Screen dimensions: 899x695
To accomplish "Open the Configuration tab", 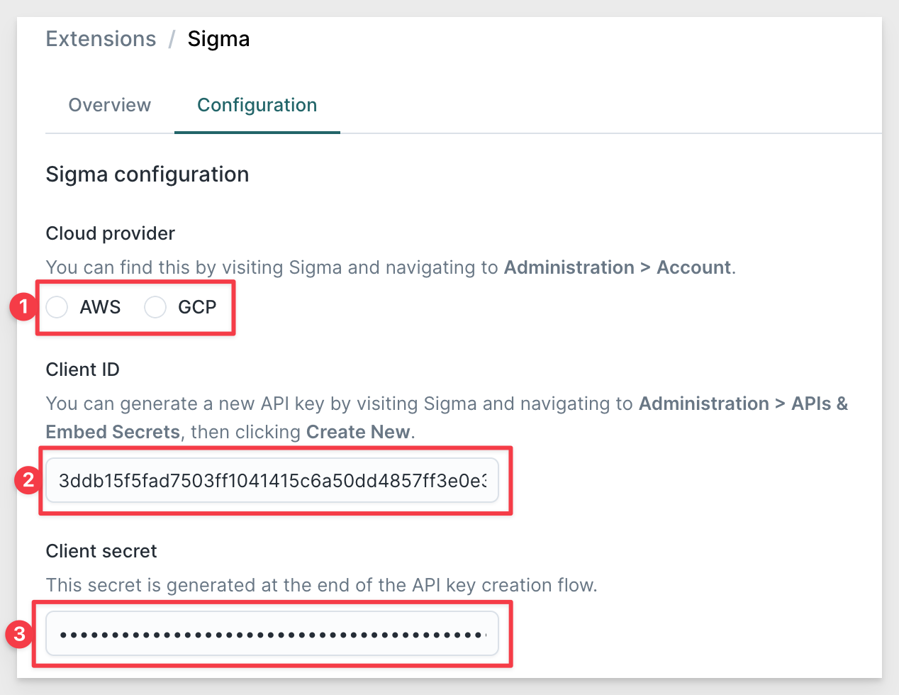I will pyautogui.click(x=257, y=105).
